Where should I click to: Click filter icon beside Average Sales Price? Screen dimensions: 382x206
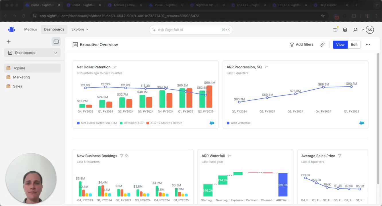(x=340, y=156)
